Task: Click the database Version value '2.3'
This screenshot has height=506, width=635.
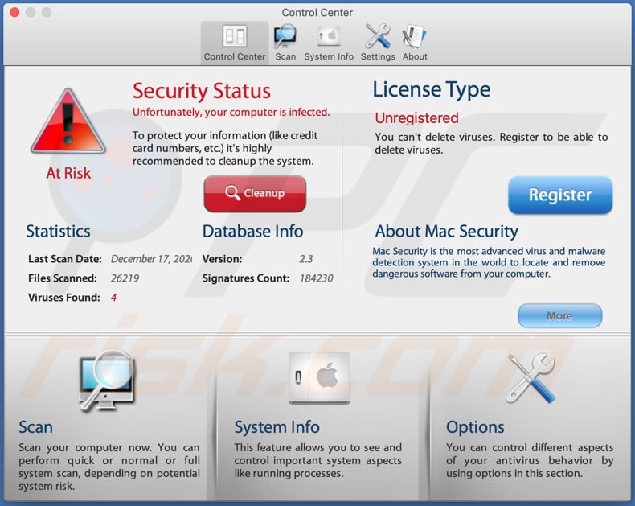Action: pos(306,259)
